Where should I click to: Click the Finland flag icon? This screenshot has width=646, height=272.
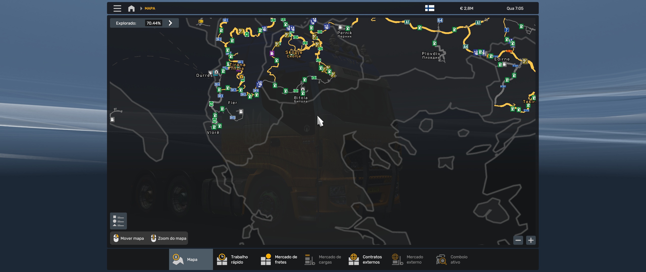point(429,8)
